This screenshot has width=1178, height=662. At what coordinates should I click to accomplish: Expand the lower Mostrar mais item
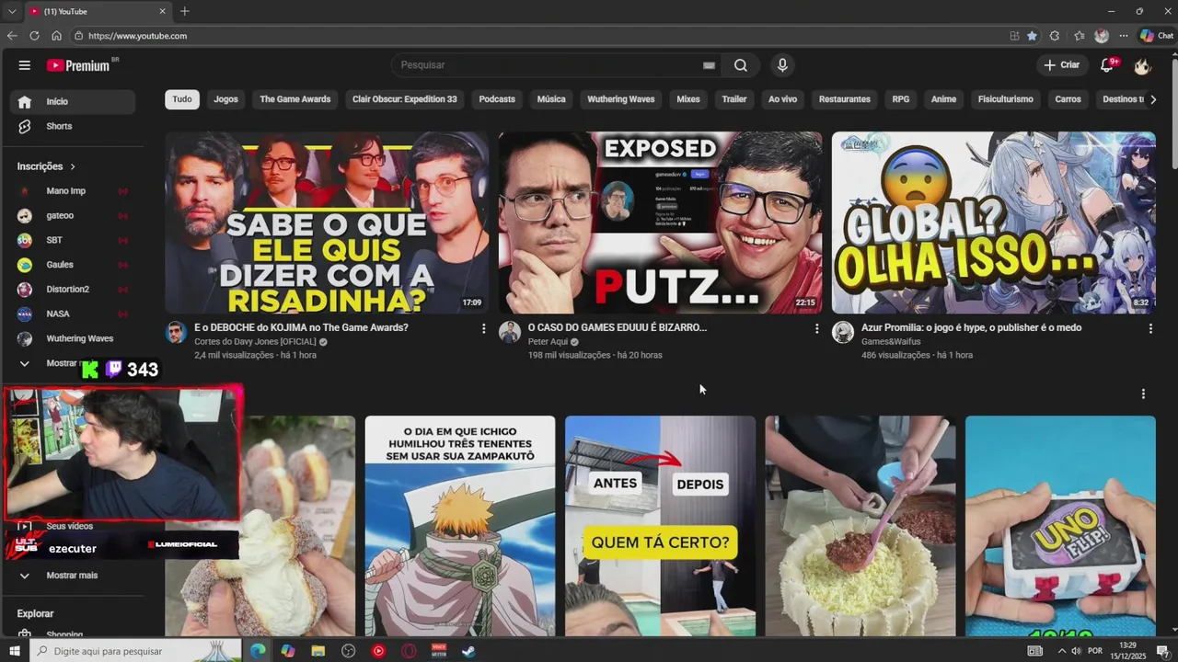(x=72, y=576)
